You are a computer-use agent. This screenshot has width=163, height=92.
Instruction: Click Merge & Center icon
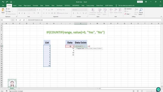click(58, 13)
